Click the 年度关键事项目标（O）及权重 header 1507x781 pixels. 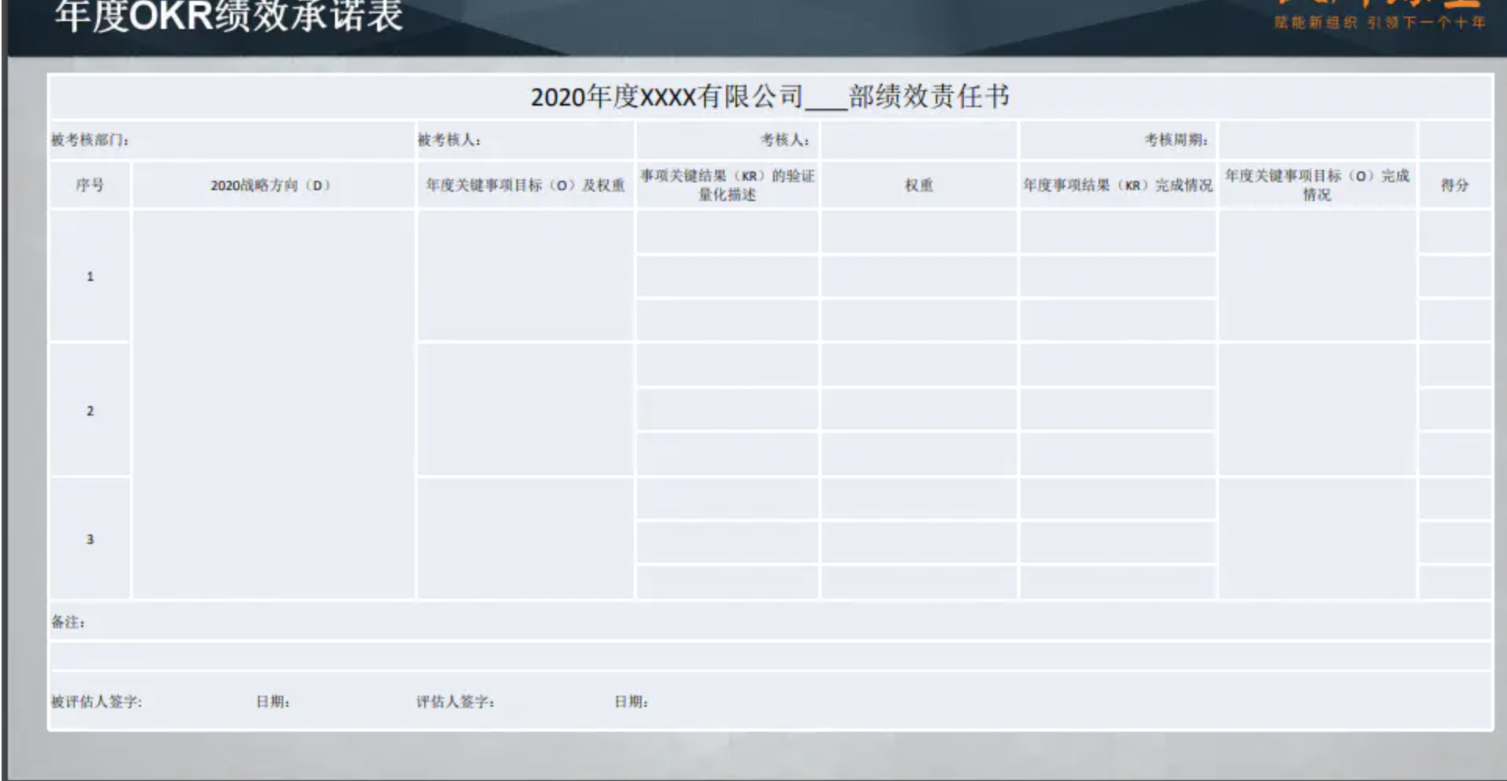[525, 185]
